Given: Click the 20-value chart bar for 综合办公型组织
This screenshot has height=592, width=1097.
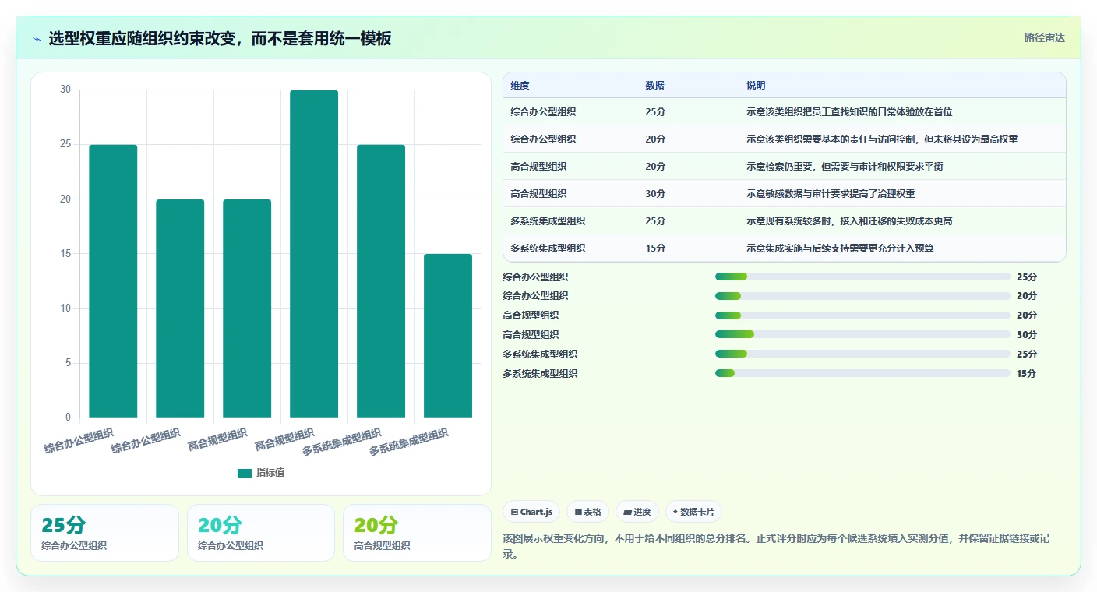Looking at the screenshot, I should point(180,308).
